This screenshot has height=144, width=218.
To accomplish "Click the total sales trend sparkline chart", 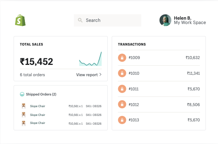I will pyautogui.click(x=90, y=59).
